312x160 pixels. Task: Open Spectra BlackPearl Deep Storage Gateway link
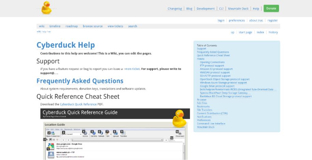point(225,93)
